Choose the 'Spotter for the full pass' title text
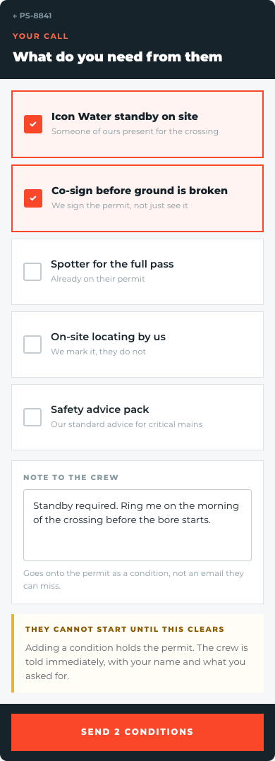 pyautogui.click(x=112, y=265)
